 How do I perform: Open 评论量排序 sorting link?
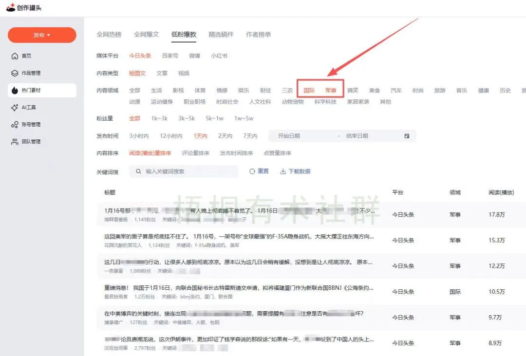pos(196,153)
